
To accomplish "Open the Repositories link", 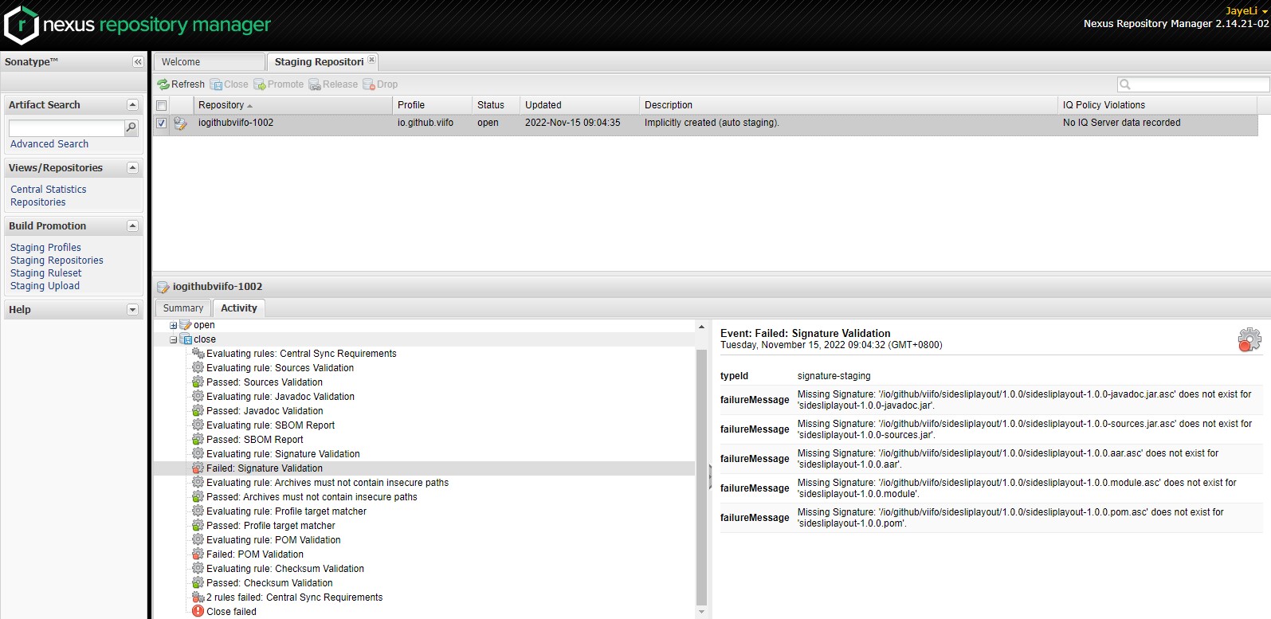I will click(x=38, y=202).
